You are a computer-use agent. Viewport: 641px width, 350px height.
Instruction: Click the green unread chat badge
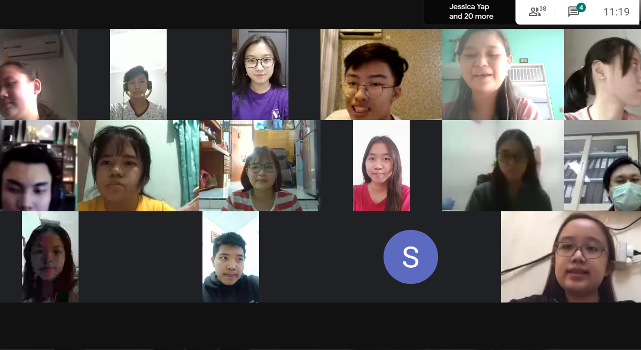click(581, 7)
